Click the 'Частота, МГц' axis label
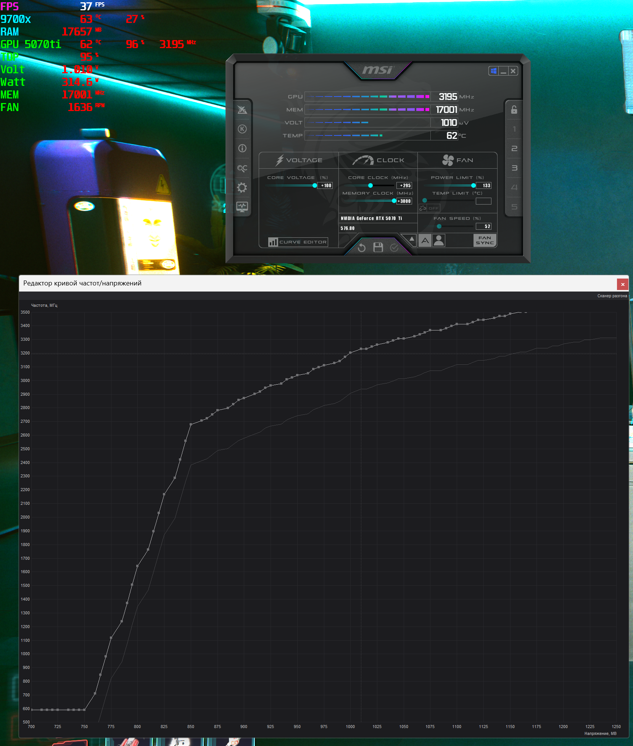This screenshot has width=633, height=746. (x=44, y=305)
